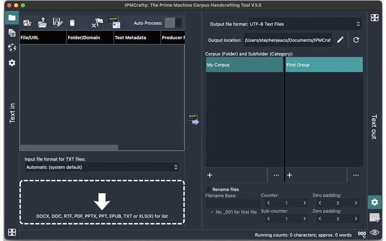Image resolution: width=386 pixels, height=241 pixels.
Task: Click the Text out vertical tab label
Action: point(374,127)
